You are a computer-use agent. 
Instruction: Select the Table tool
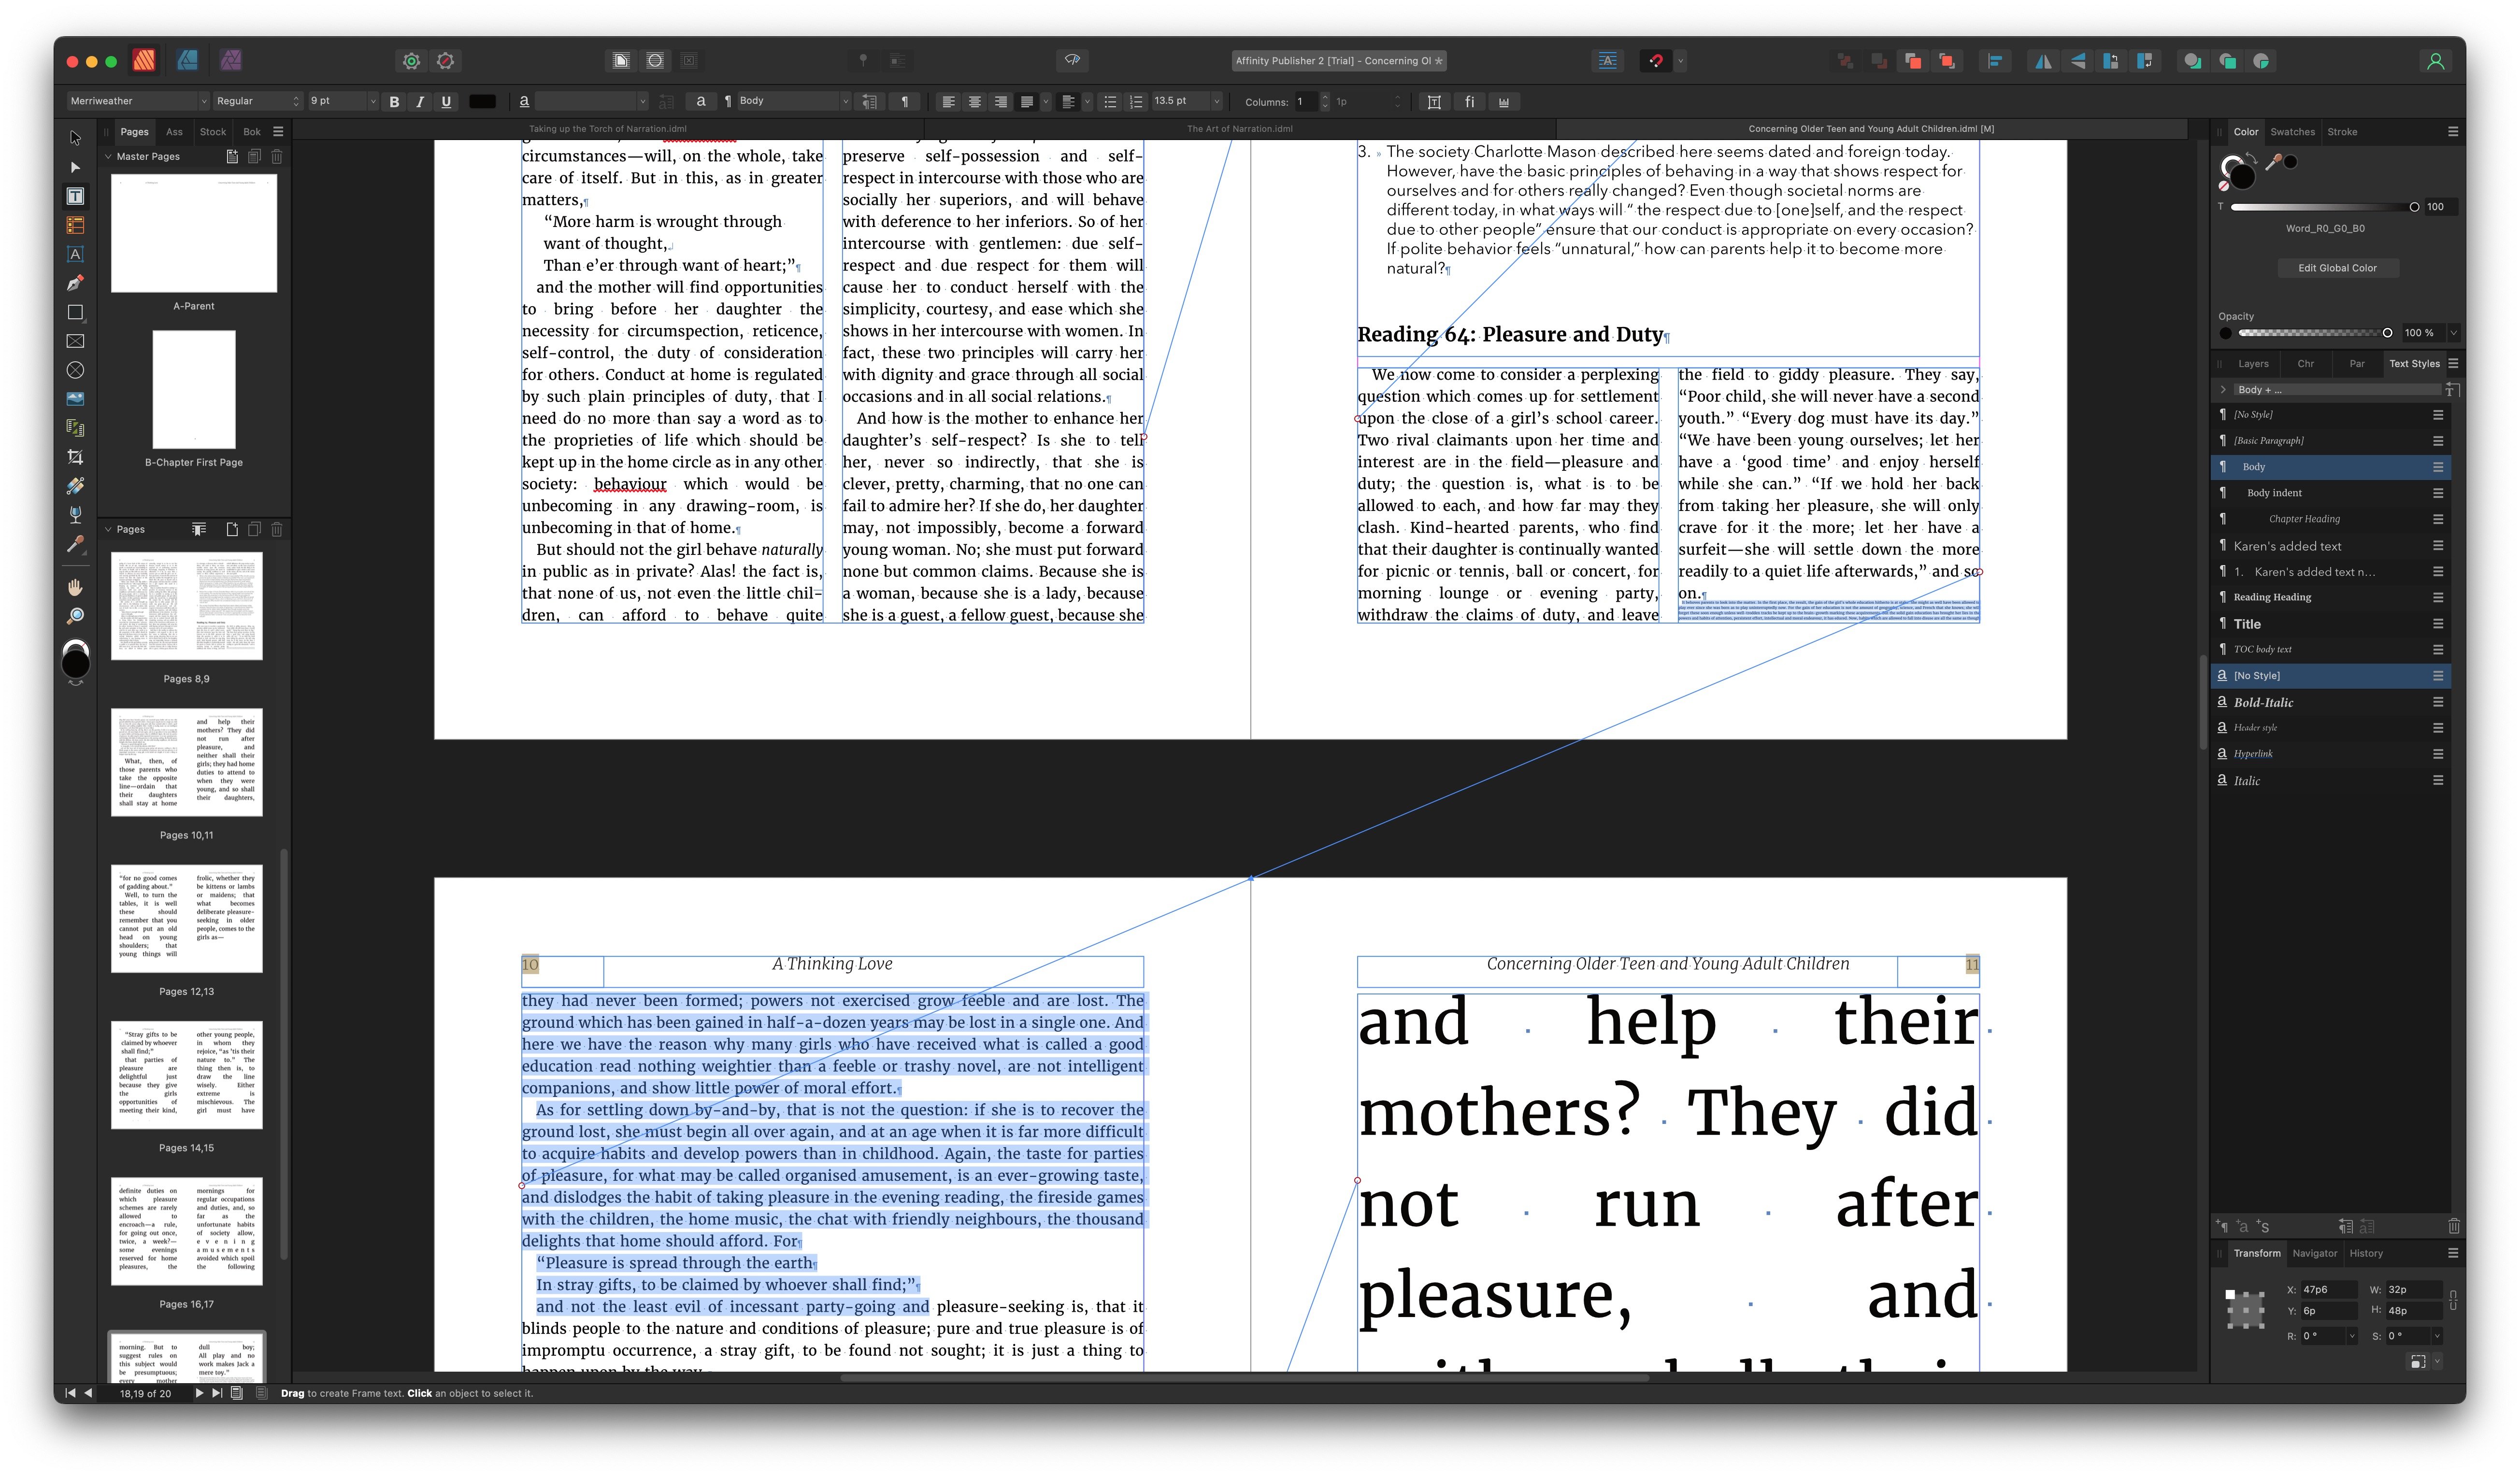75,225
